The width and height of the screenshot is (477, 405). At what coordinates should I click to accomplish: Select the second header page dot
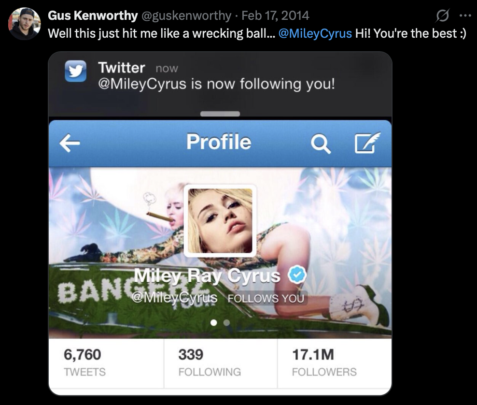(x=226, y=322)
